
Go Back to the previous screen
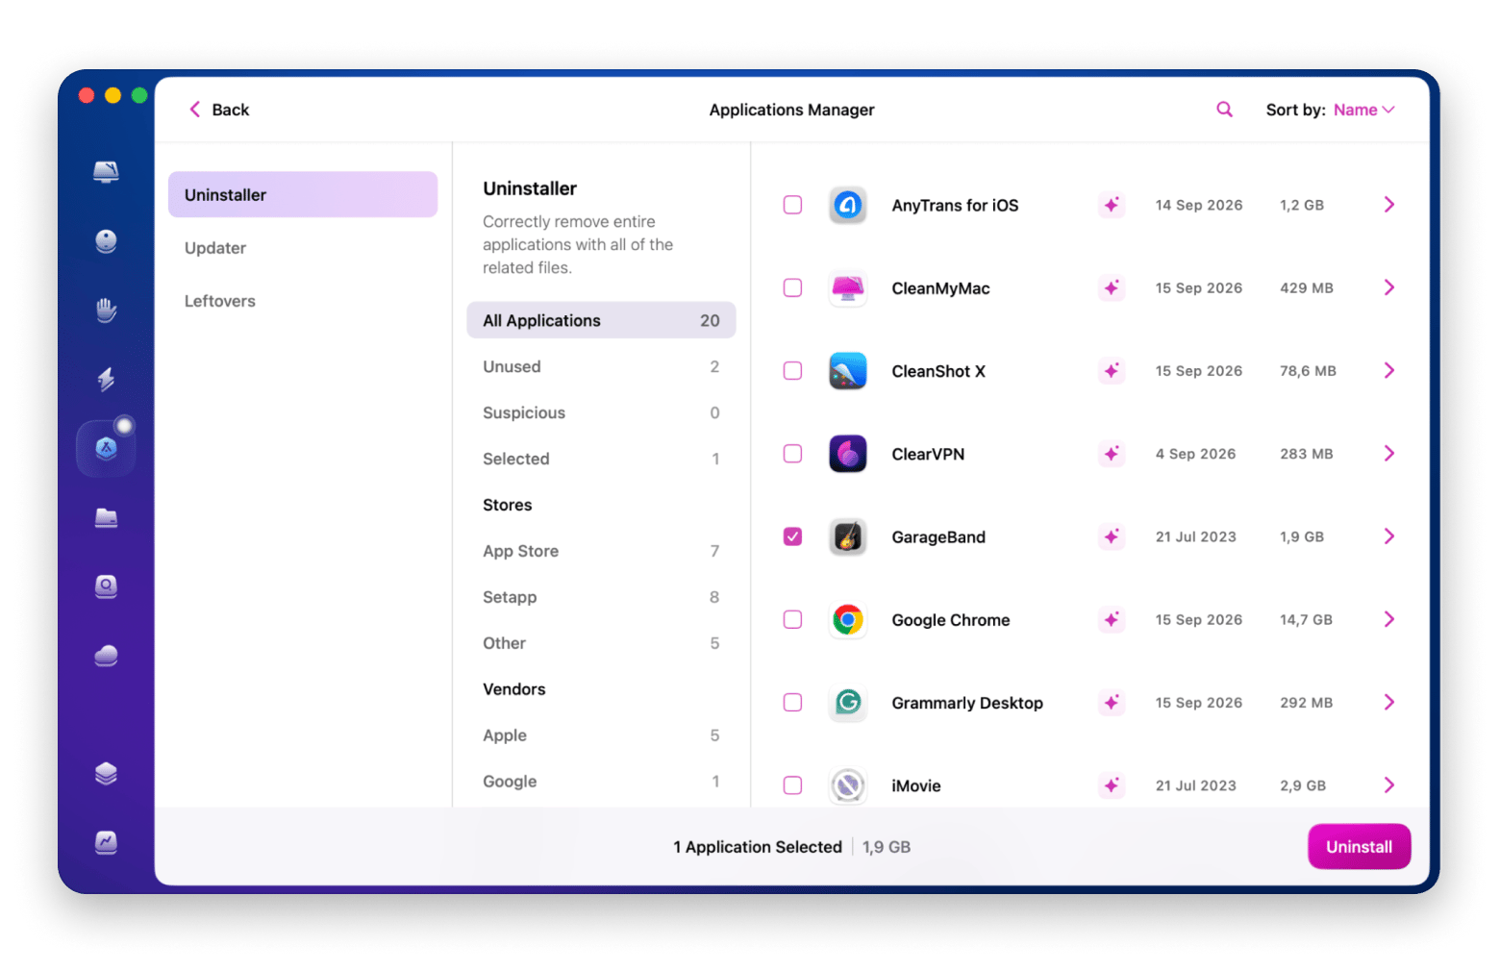pos(219,110)
